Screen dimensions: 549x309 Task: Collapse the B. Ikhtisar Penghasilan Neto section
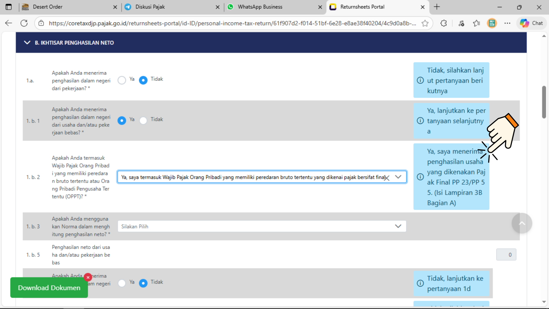coord(27,43)
